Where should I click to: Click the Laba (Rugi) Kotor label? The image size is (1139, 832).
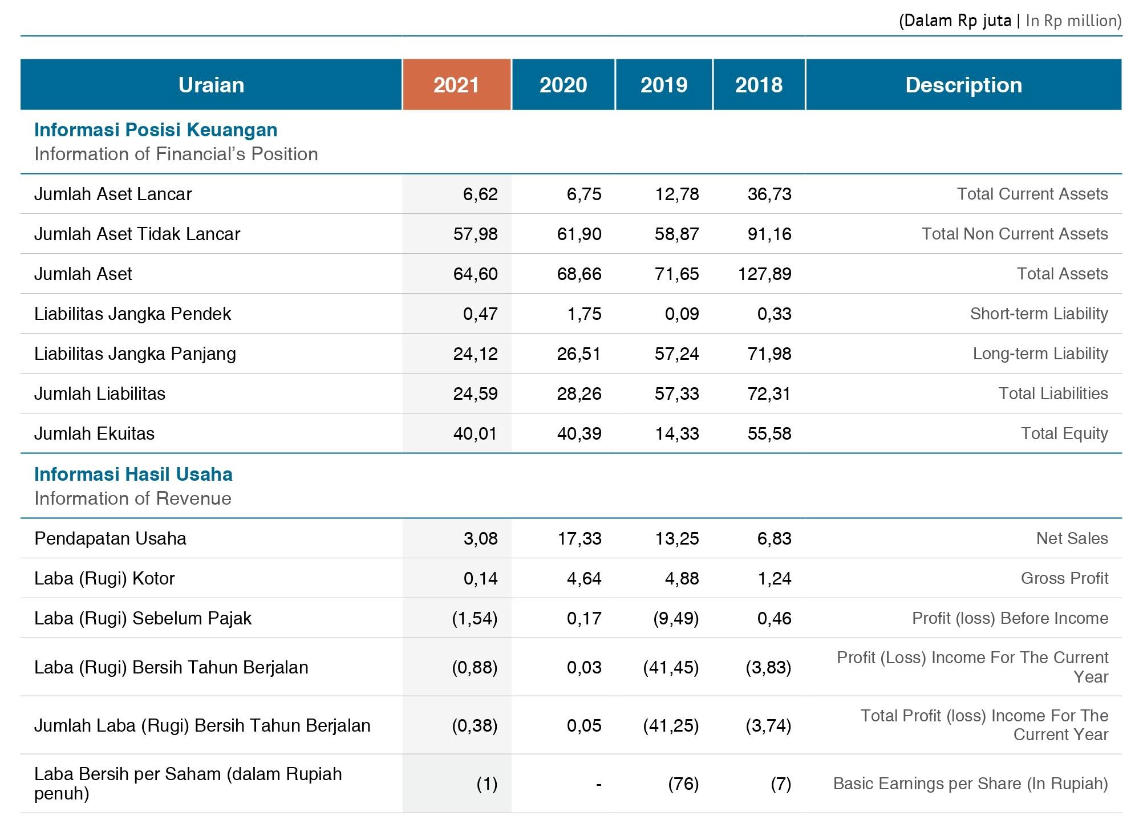click(x=104, y=578)
